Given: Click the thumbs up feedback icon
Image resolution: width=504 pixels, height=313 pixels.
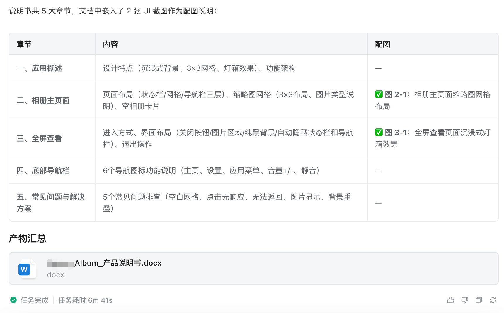Looking at the screenshot, I should pyautogui.click(x=450, y=300).
